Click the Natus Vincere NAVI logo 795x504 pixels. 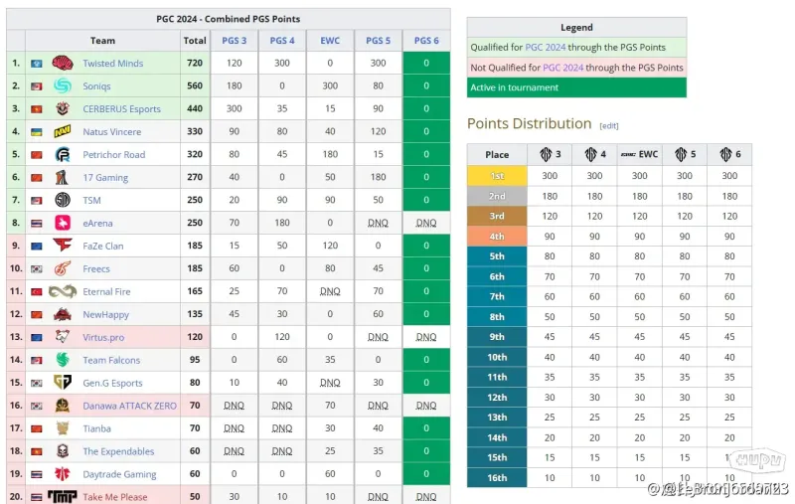click(x=63, y=131)
